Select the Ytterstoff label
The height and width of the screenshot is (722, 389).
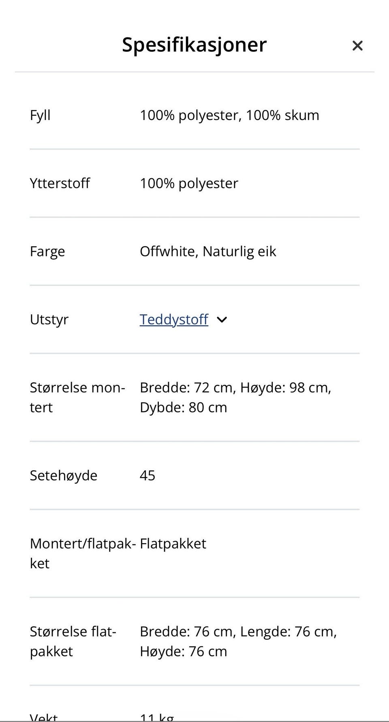tap(60, 183)
